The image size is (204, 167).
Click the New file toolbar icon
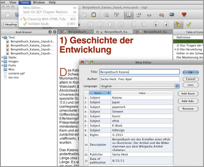[7, 14]
